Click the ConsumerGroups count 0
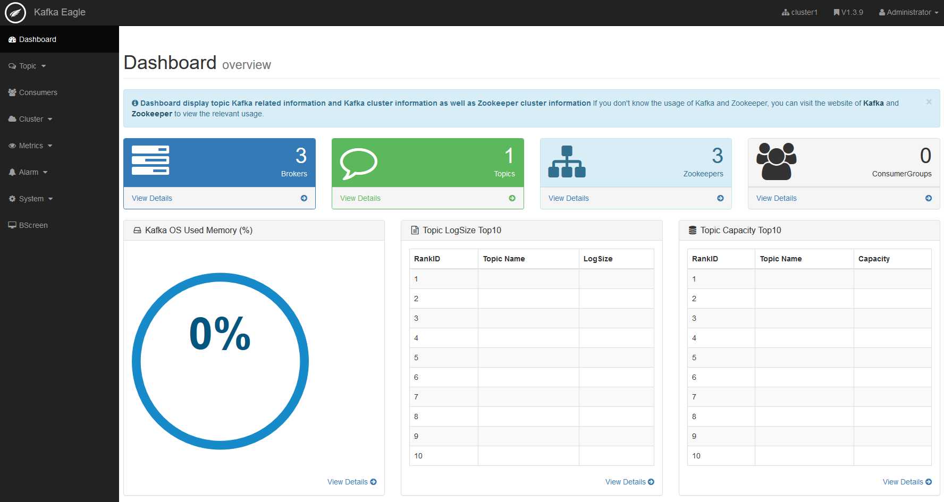This screenshot has width=944, height=502. pyautogui.click(x=925, y=156)
